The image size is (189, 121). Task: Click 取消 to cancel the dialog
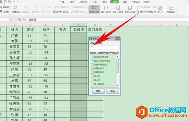click(x=113, y=91)
